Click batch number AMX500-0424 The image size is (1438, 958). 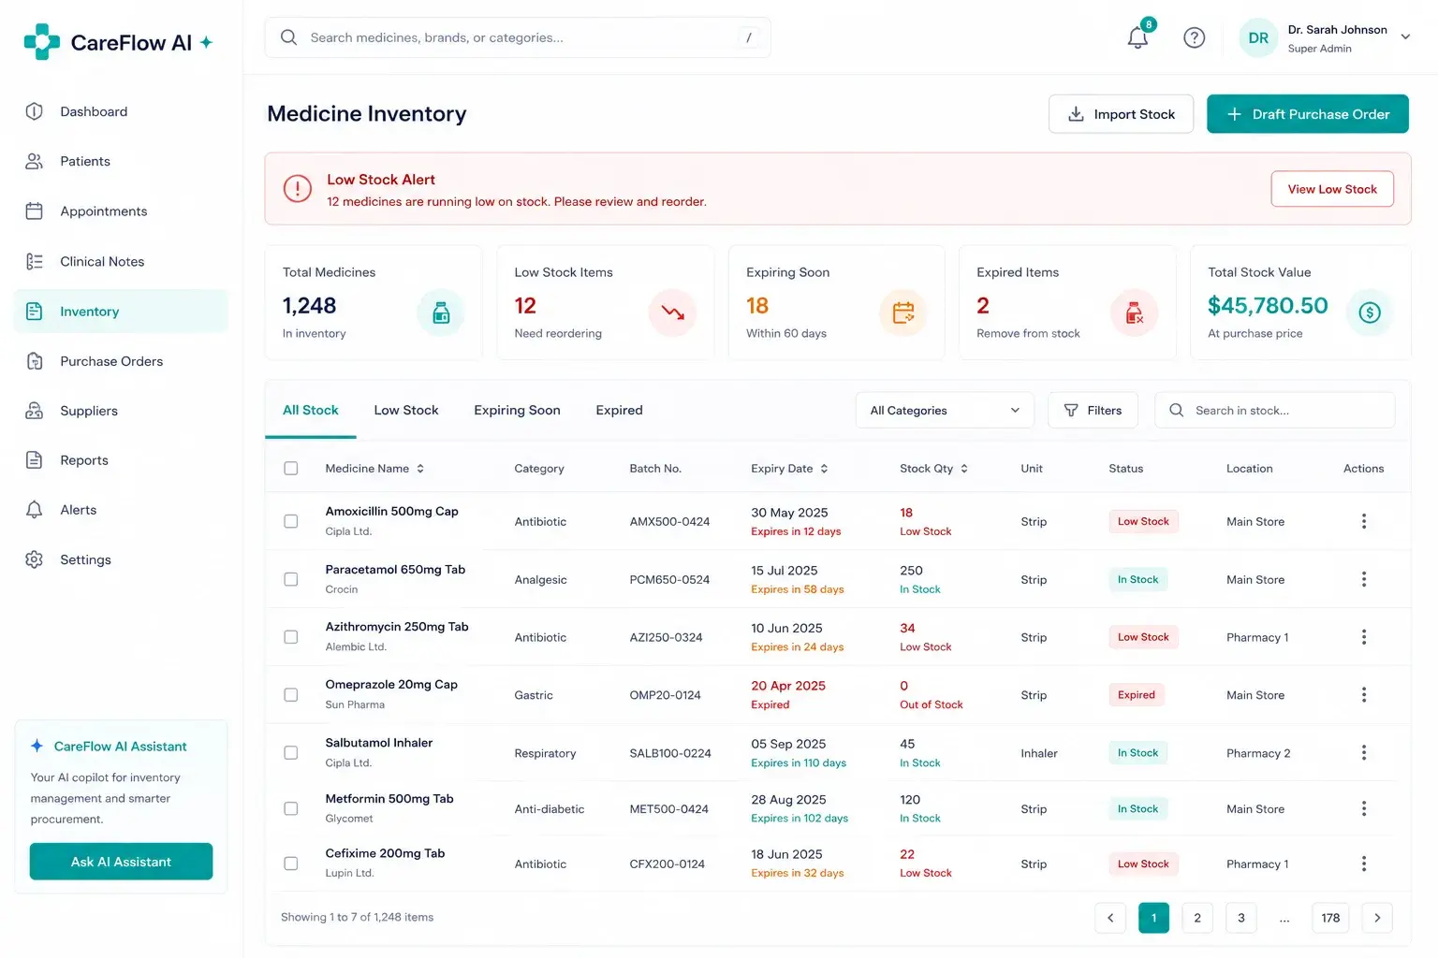click(669, 522)
